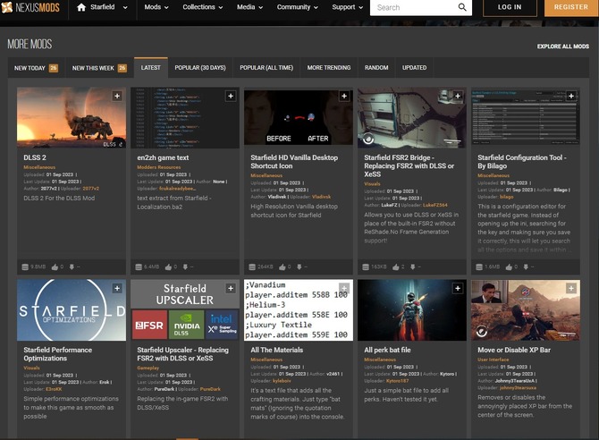
Task: Switch to Popular (30 Days) tab
Action: point(200,68)
